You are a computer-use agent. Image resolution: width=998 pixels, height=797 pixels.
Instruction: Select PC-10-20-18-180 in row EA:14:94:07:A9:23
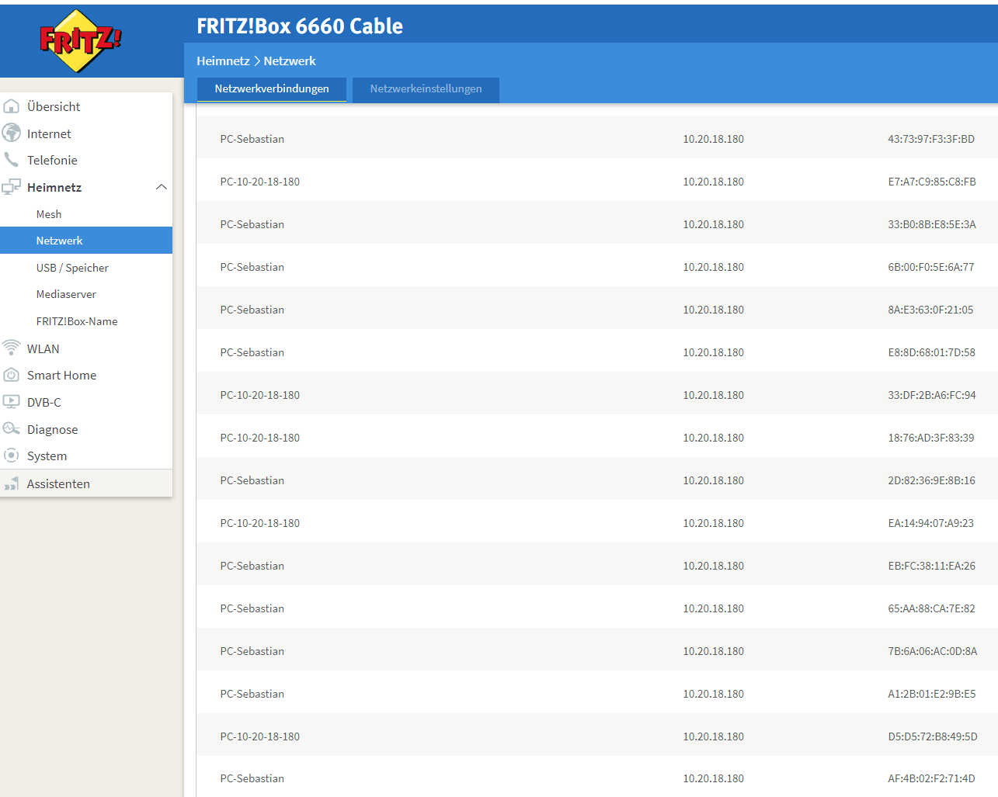260,523
